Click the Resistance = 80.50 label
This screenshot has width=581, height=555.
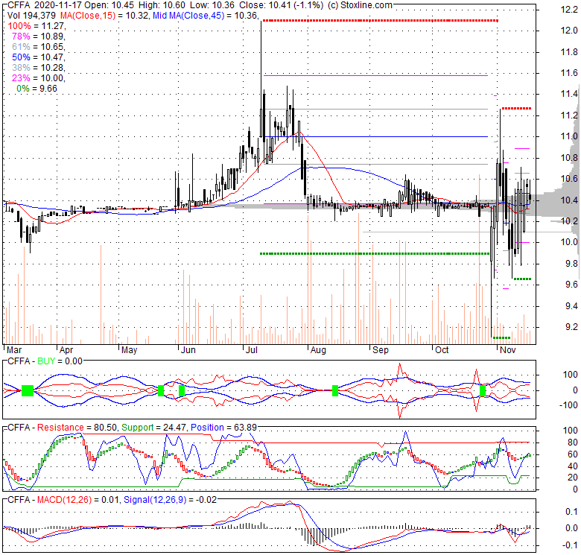click(x=77, y=428)
